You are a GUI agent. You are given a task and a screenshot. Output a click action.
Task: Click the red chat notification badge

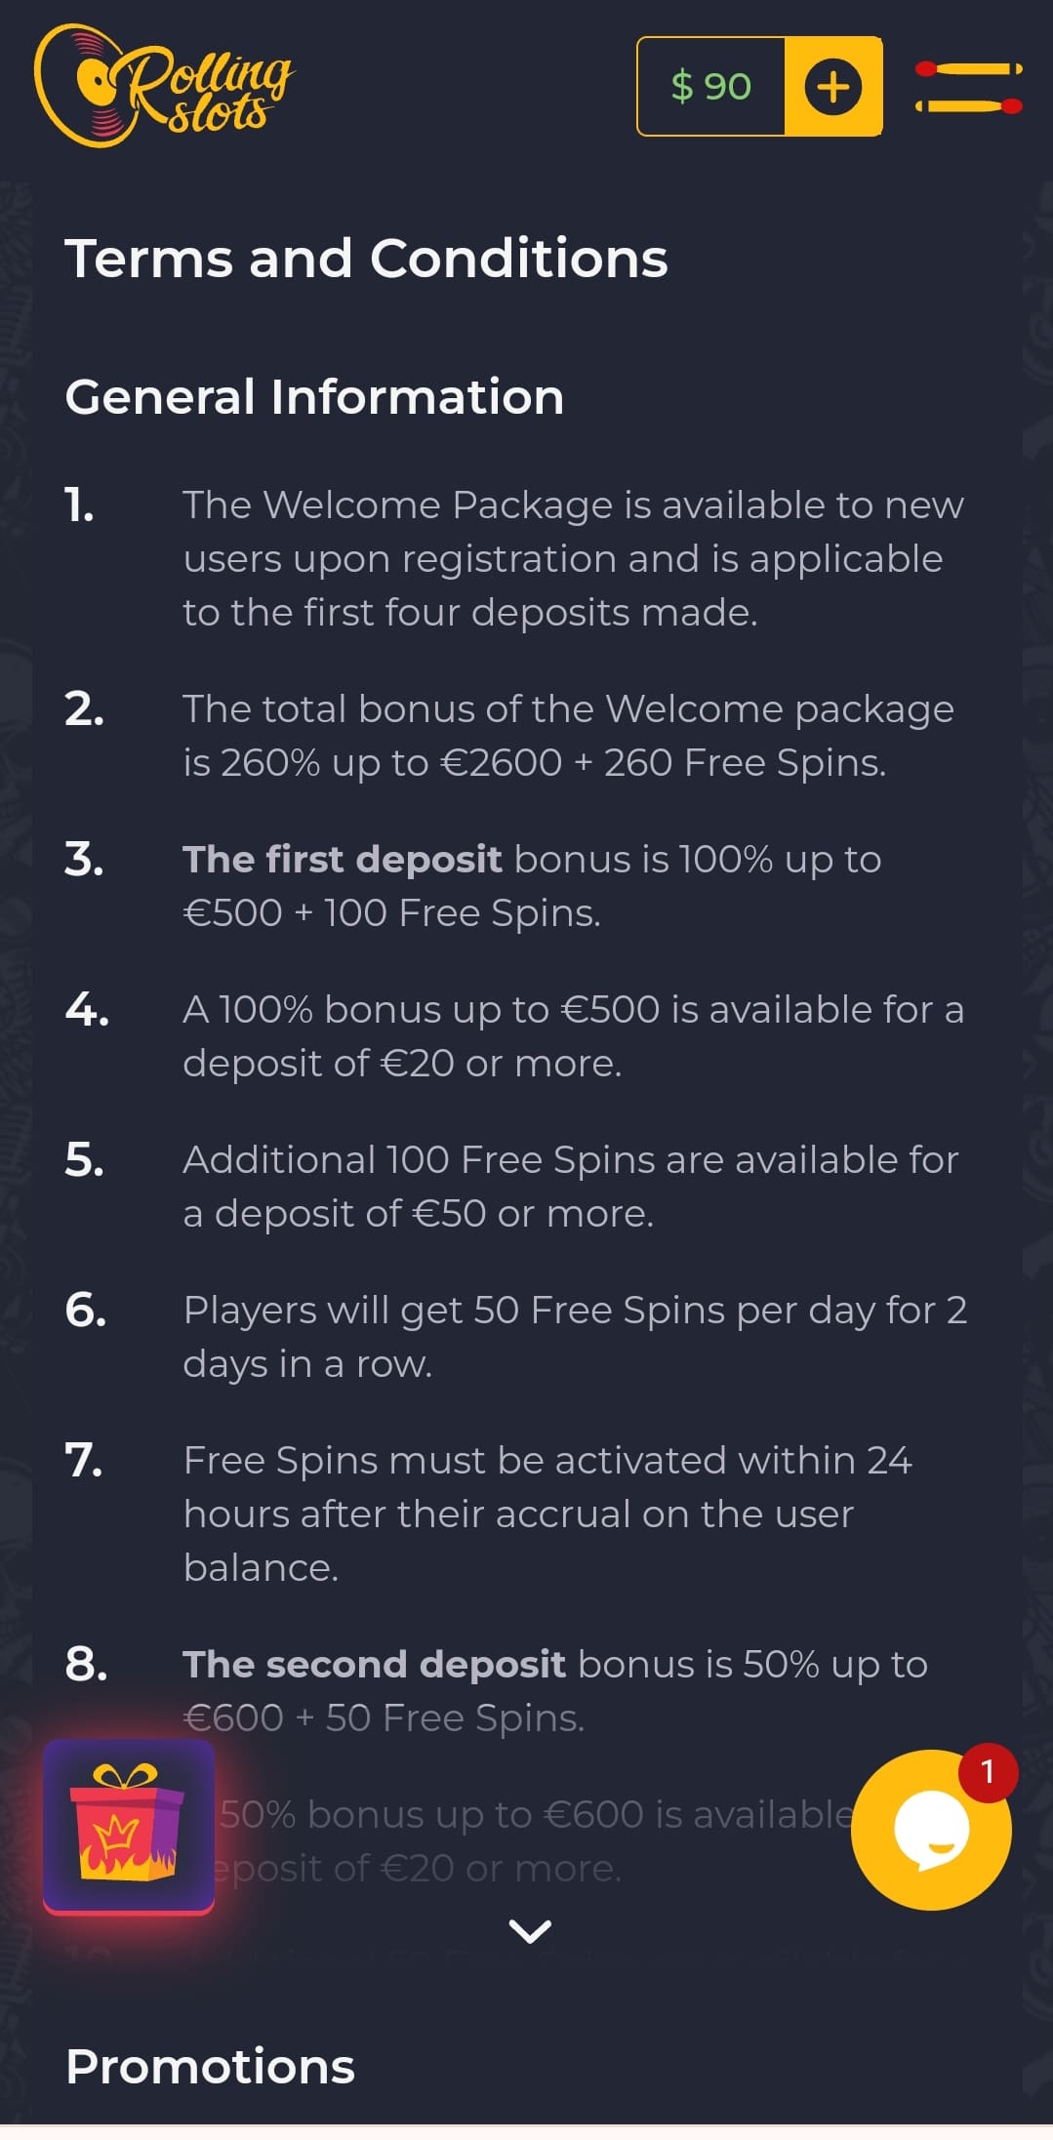pos(988,1771)
